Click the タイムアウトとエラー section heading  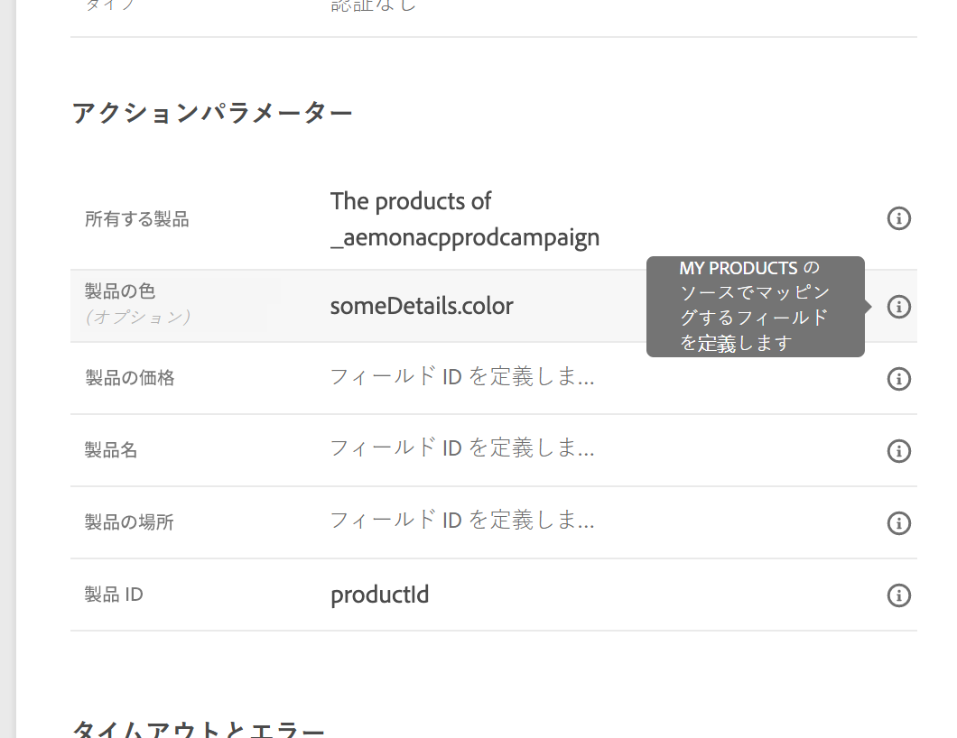click(x=199, y=727)
